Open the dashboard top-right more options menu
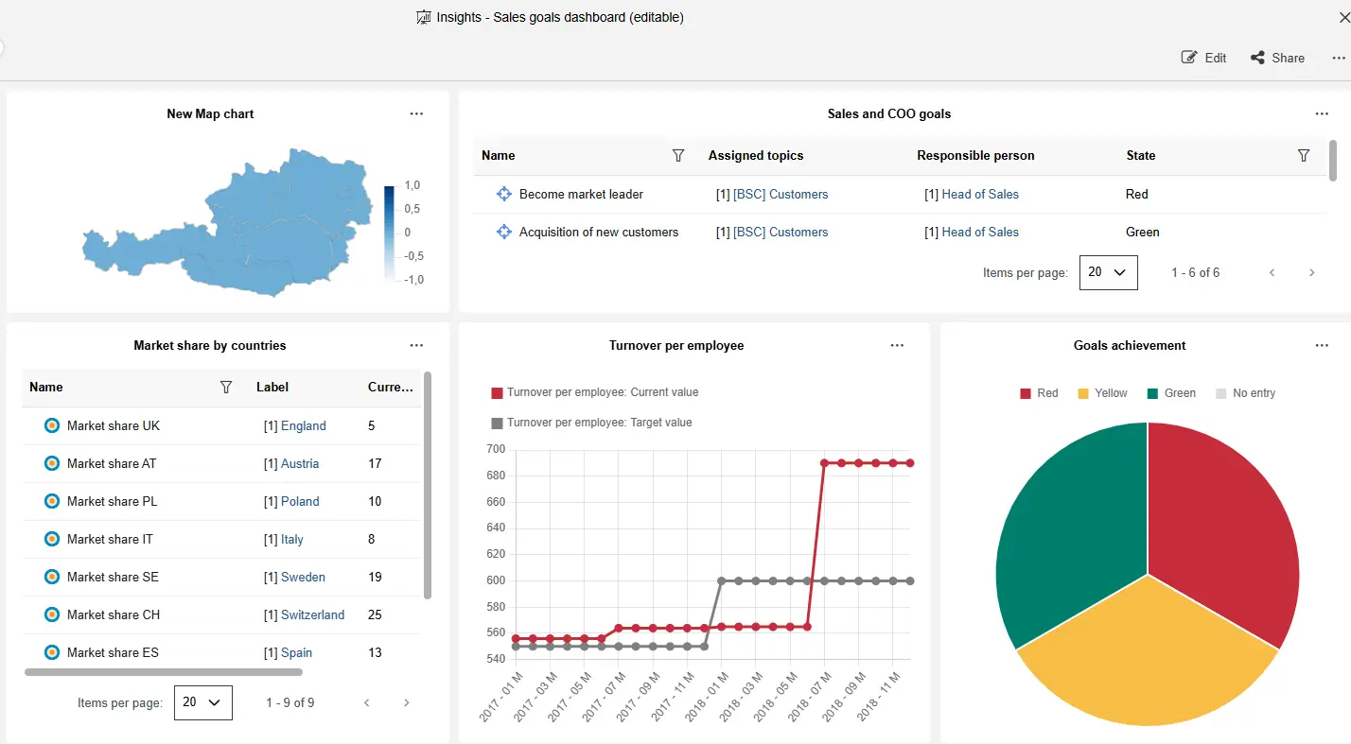This screenshot has height=744, width=1351. pos(1339,58)
